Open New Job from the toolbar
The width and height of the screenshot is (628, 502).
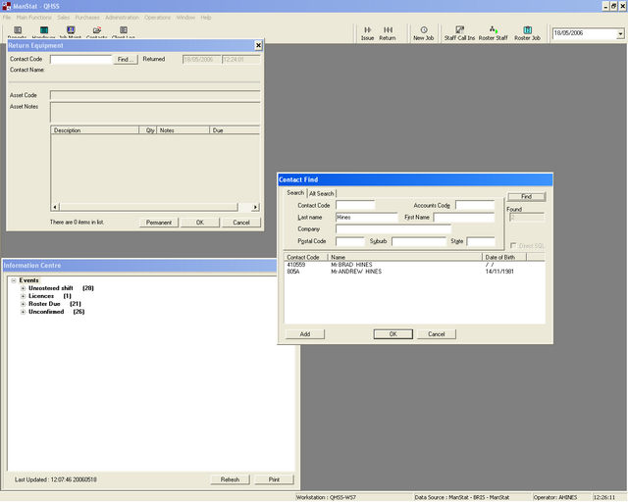424,33
